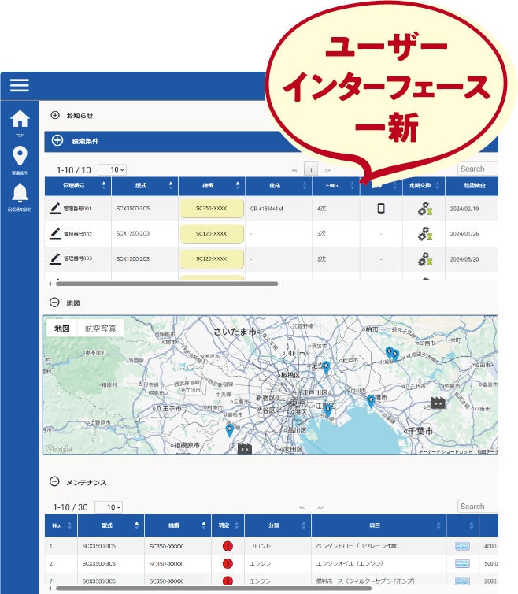Click map pin near 足立
Viewport: 518px width, 594px height.
(326, 367)
